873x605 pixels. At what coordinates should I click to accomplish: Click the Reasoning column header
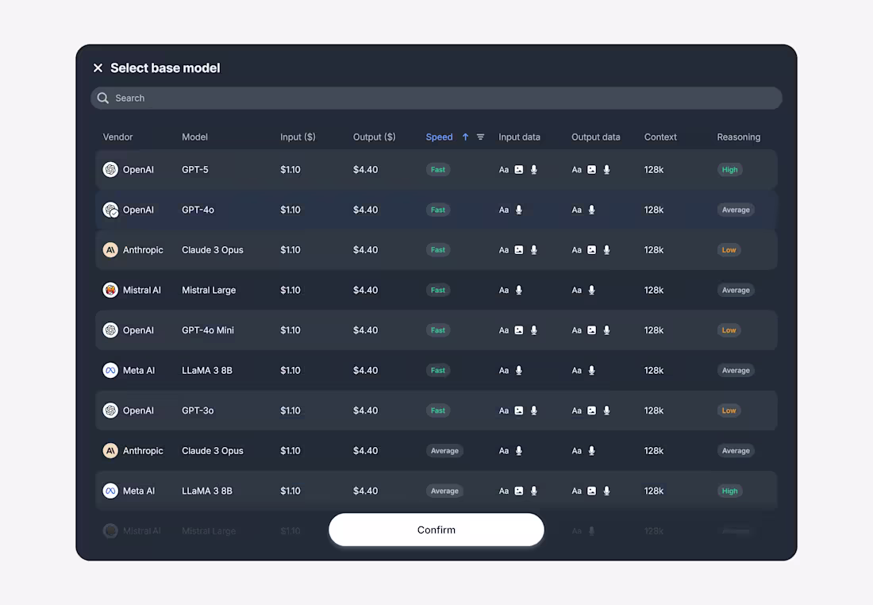coord(738,137)
